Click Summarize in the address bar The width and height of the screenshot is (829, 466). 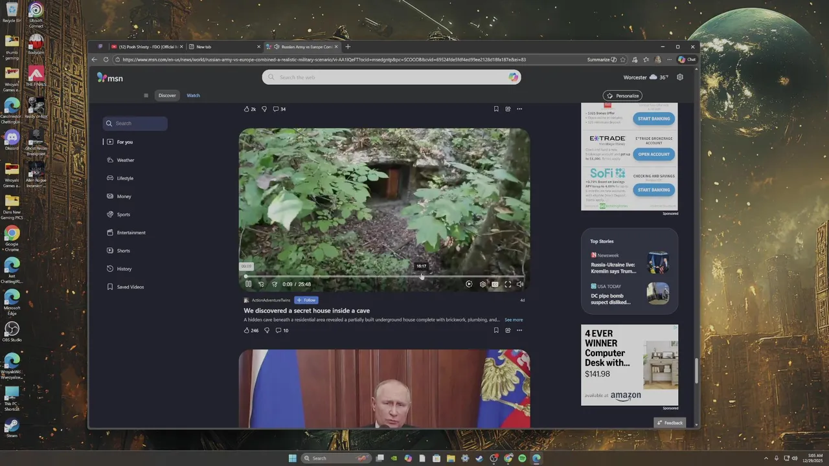tap(602, 60)
